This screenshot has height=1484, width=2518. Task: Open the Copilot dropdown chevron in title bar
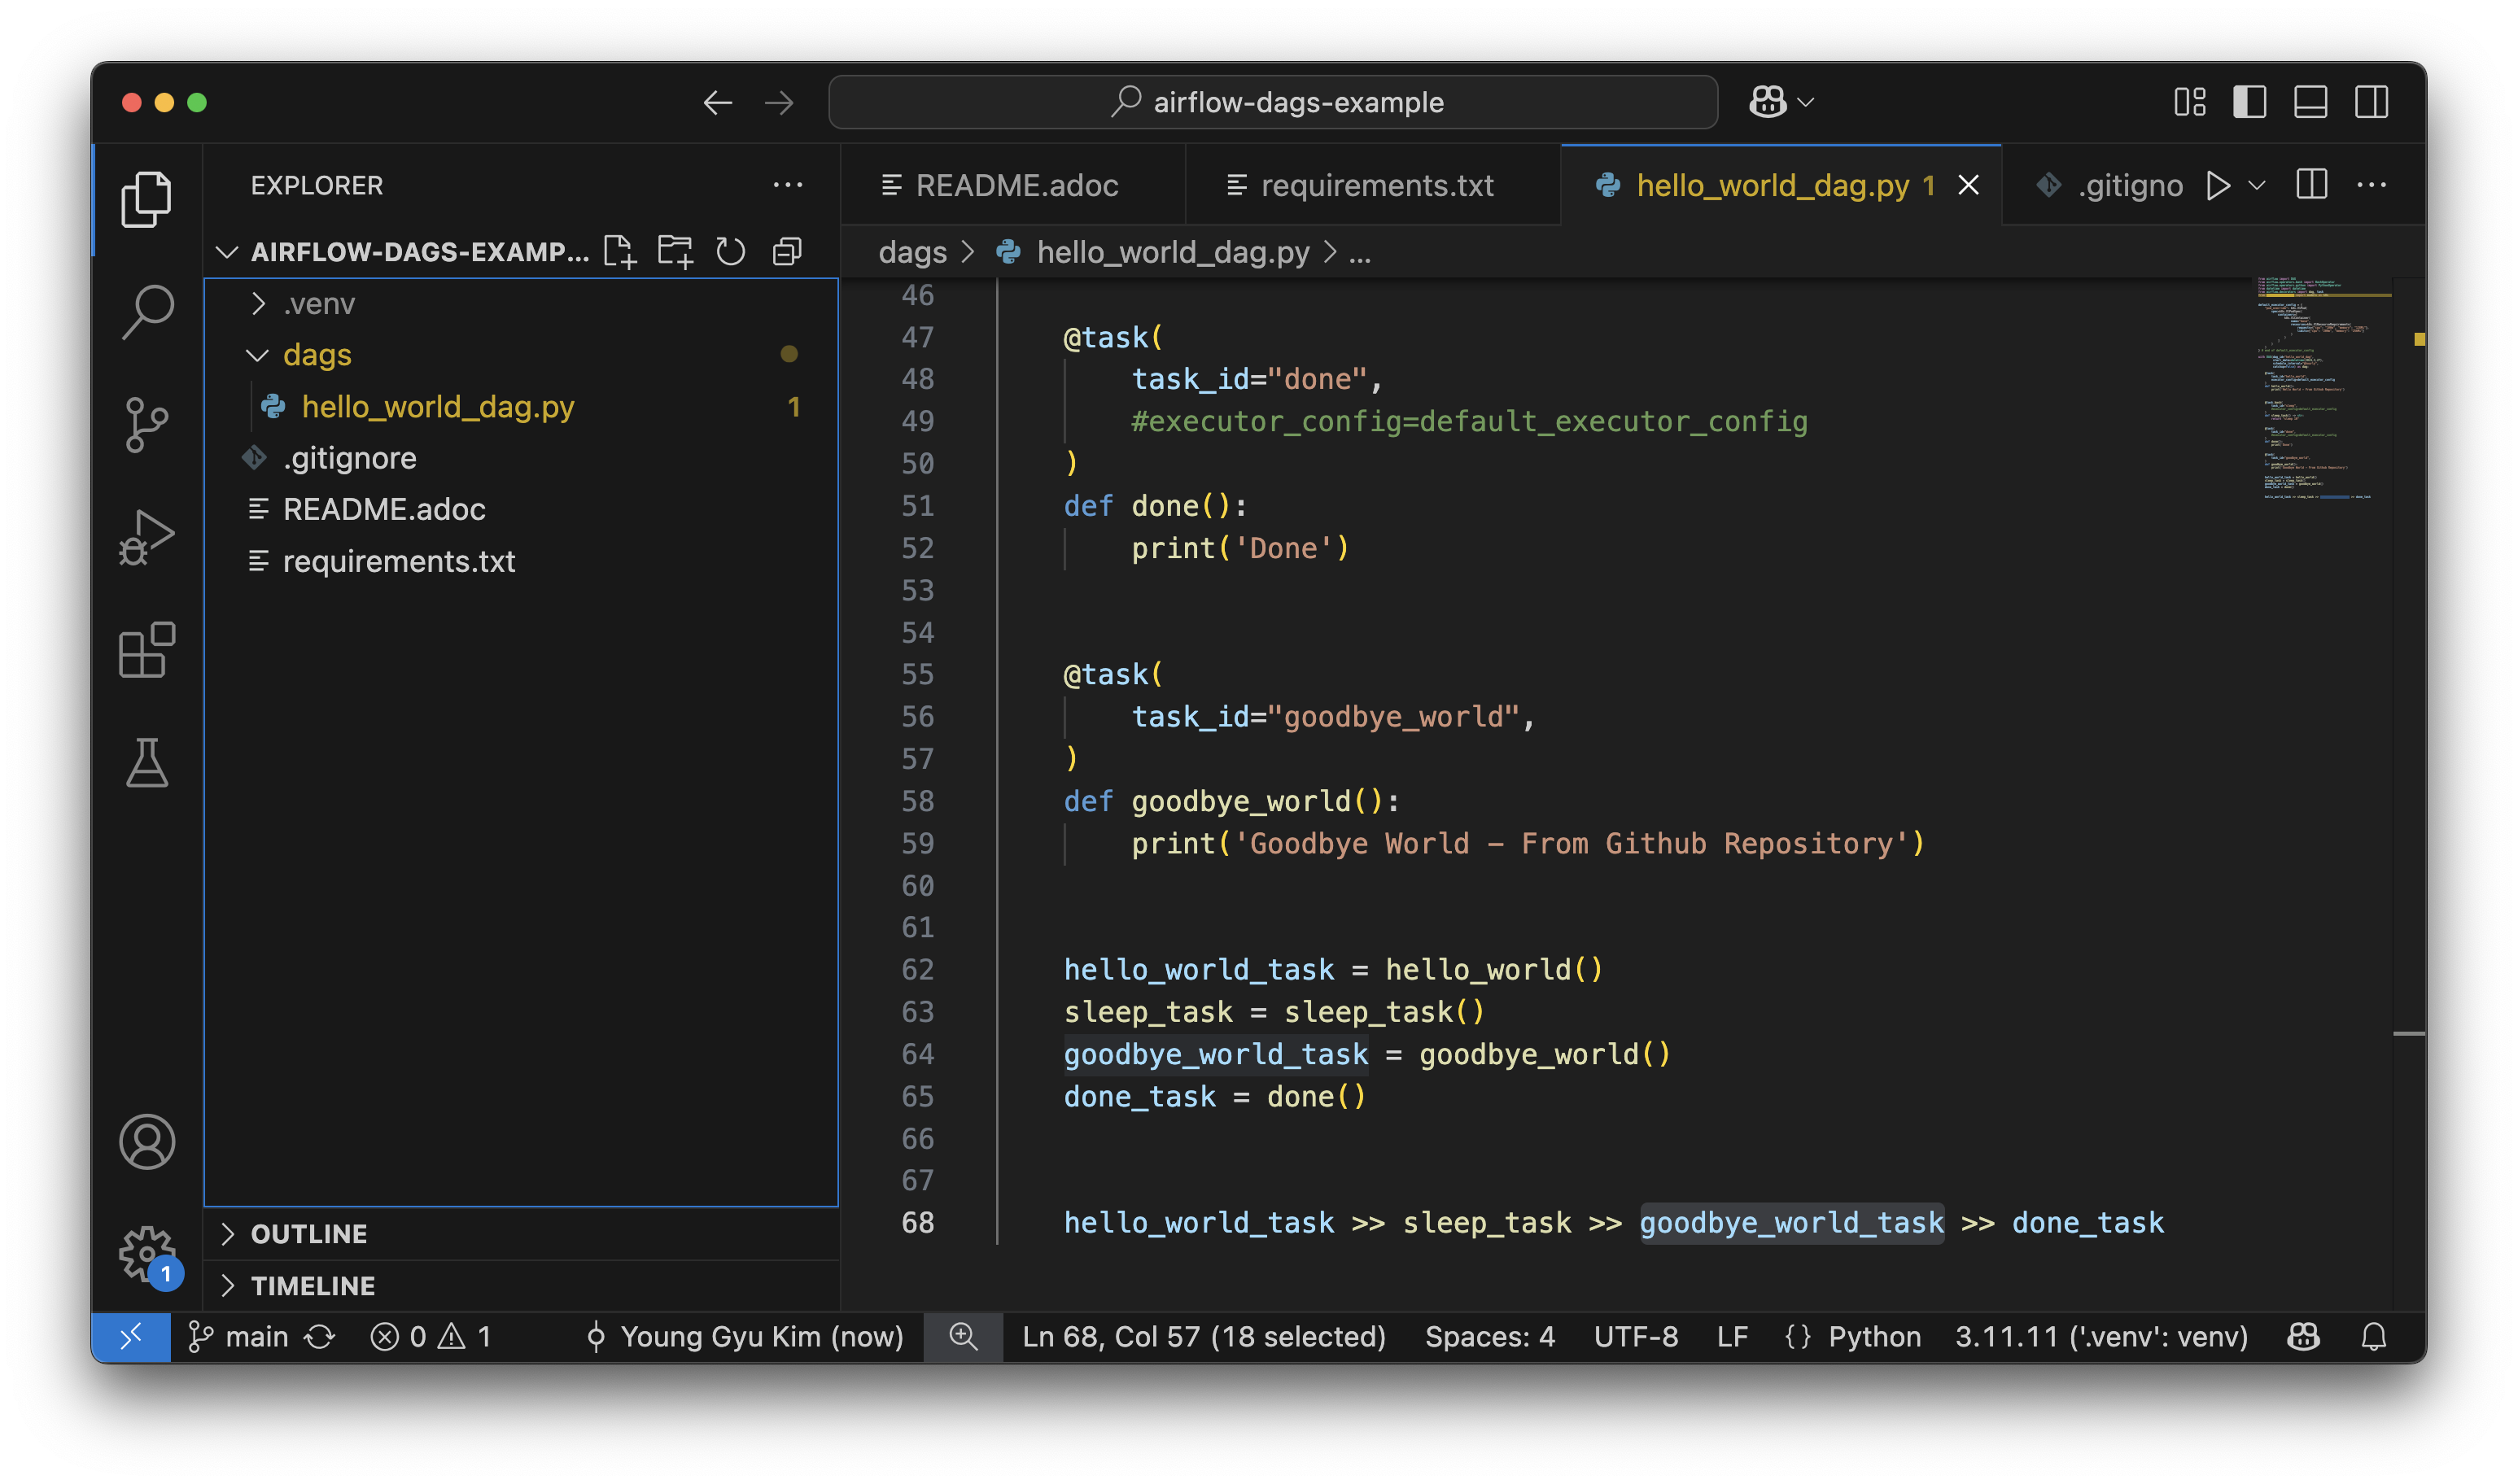pos(1806,102)
